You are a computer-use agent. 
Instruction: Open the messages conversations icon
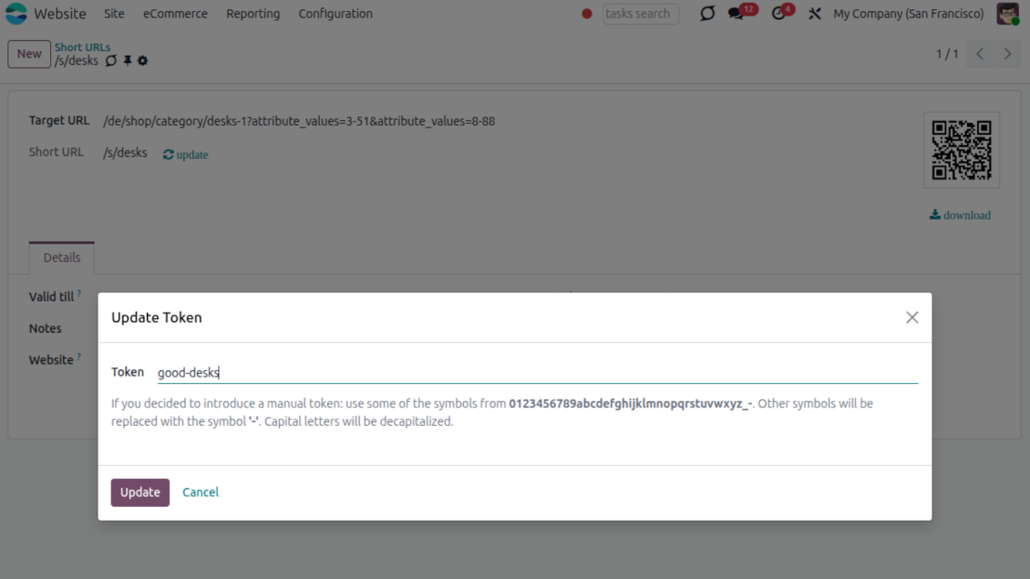(736, 14)
